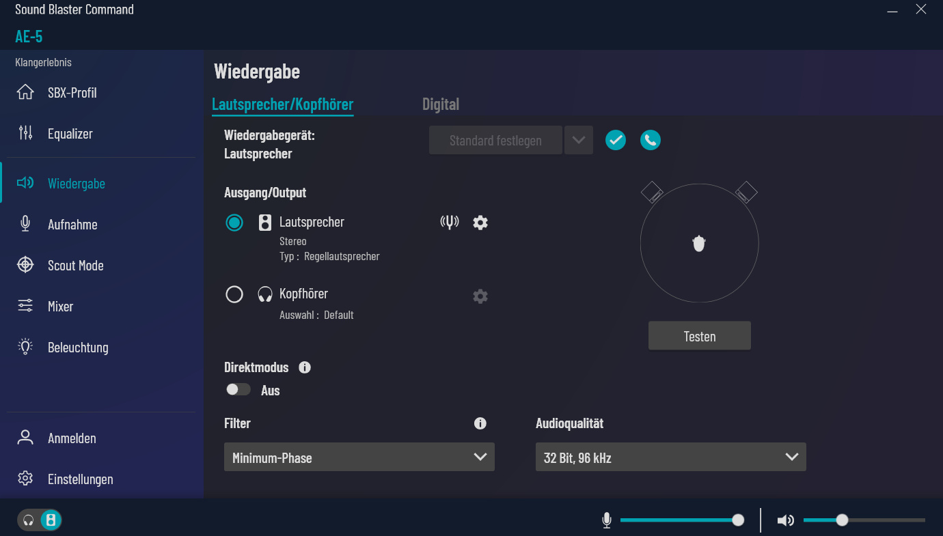This screenshot has width=943, height=536.
Task: Open the Audioqualität 32 Bit, 96 kHz dropdown
Action: point(671,457)
